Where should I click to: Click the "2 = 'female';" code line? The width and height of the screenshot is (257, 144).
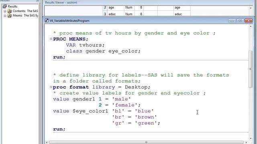(120, 105)
